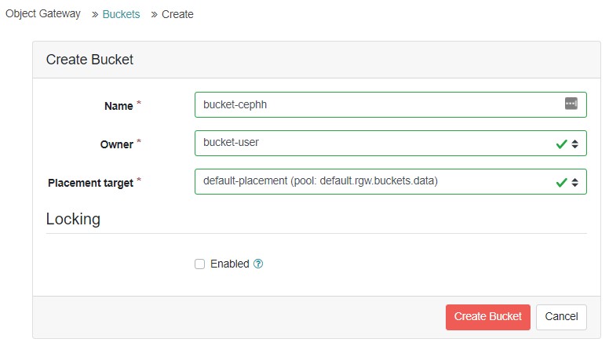
Task: Click the Enabled label text under Locking
Action: [229, 264]
